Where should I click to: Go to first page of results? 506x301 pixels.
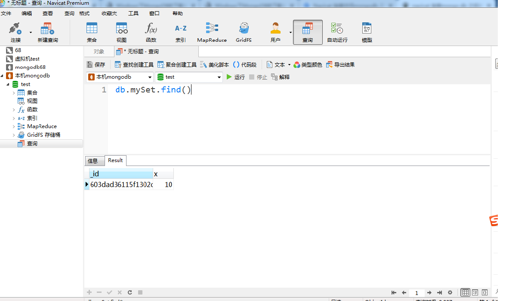point(394,292)
